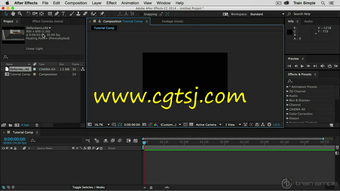Click the Composition Mini-Flowchart icon in timeline

[x=88, y=141]
